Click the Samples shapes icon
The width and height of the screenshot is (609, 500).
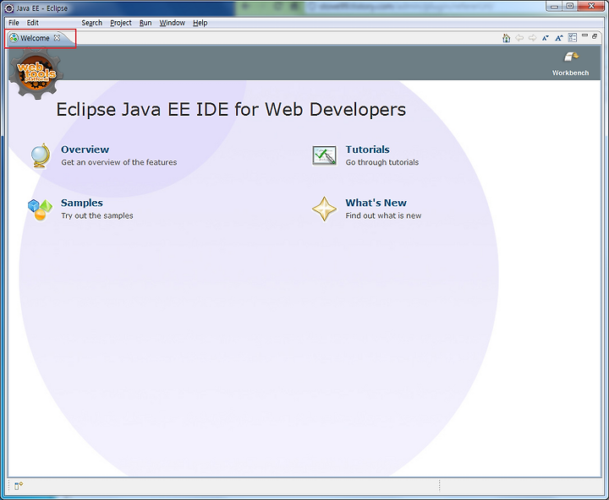(x=40, y=209)
